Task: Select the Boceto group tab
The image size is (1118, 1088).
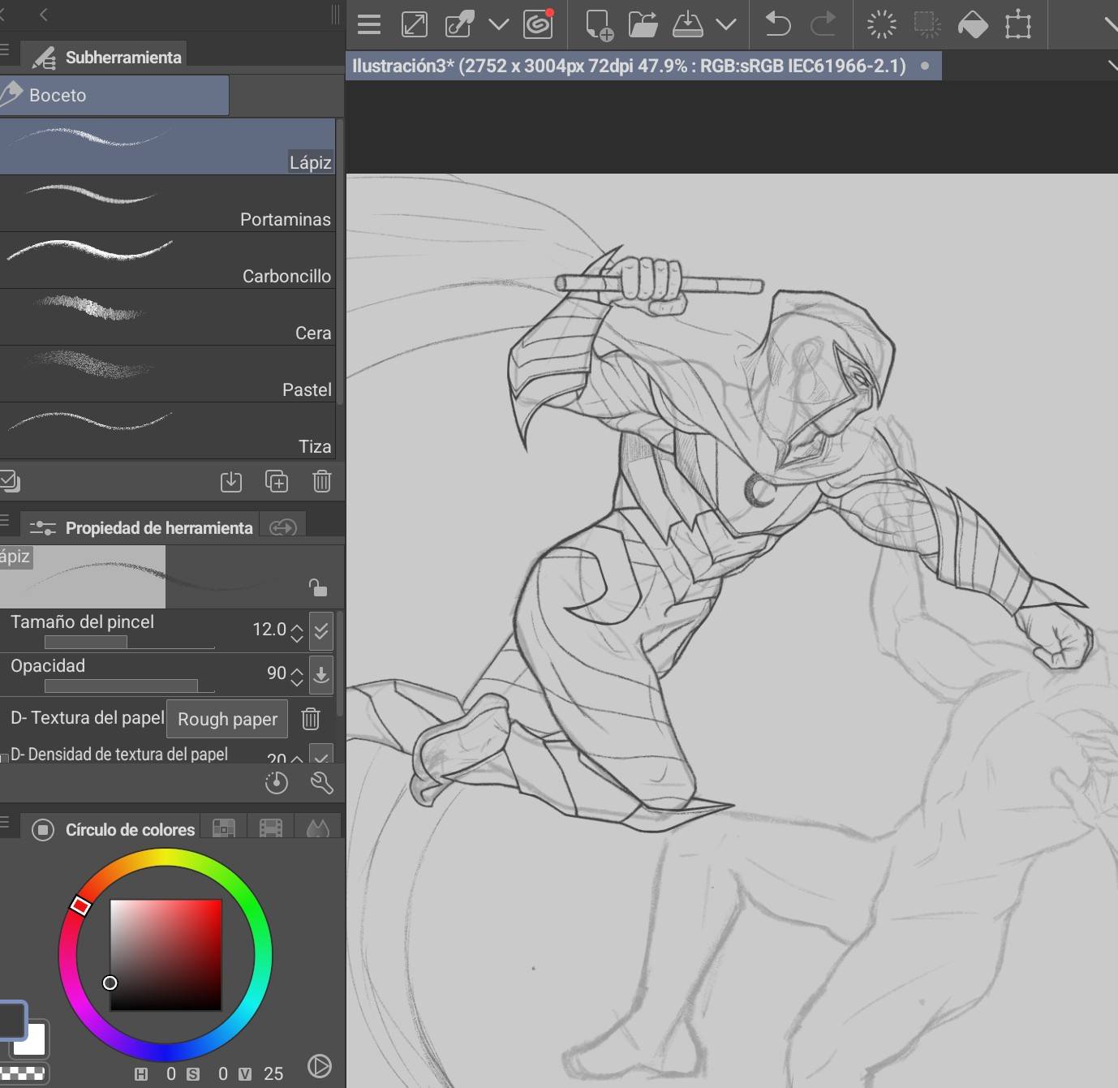Action: click(x=114, y=96)
